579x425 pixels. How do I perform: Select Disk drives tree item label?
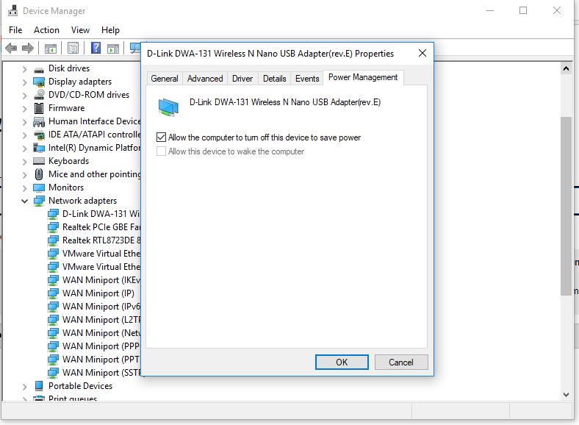[x=69, y=68]
